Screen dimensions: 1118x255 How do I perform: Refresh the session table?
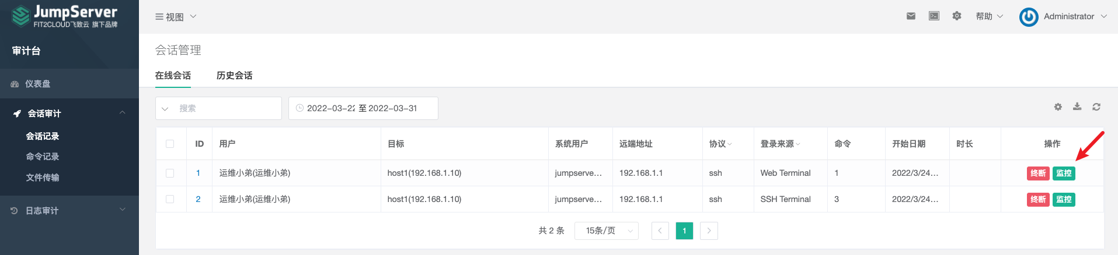pos(1096,107)
